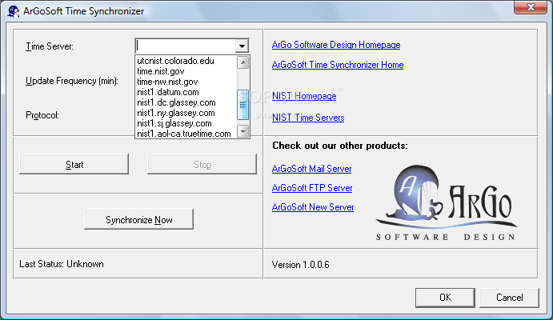The height and width of the screenshot is (320, 553).
Task: Open ArGo Software Design Homepage link
Action: click(336, 45)
